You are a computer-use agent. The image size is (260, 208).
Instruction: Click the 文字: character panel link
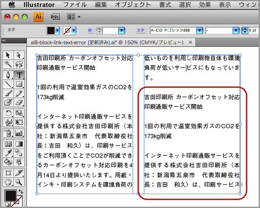141,30
